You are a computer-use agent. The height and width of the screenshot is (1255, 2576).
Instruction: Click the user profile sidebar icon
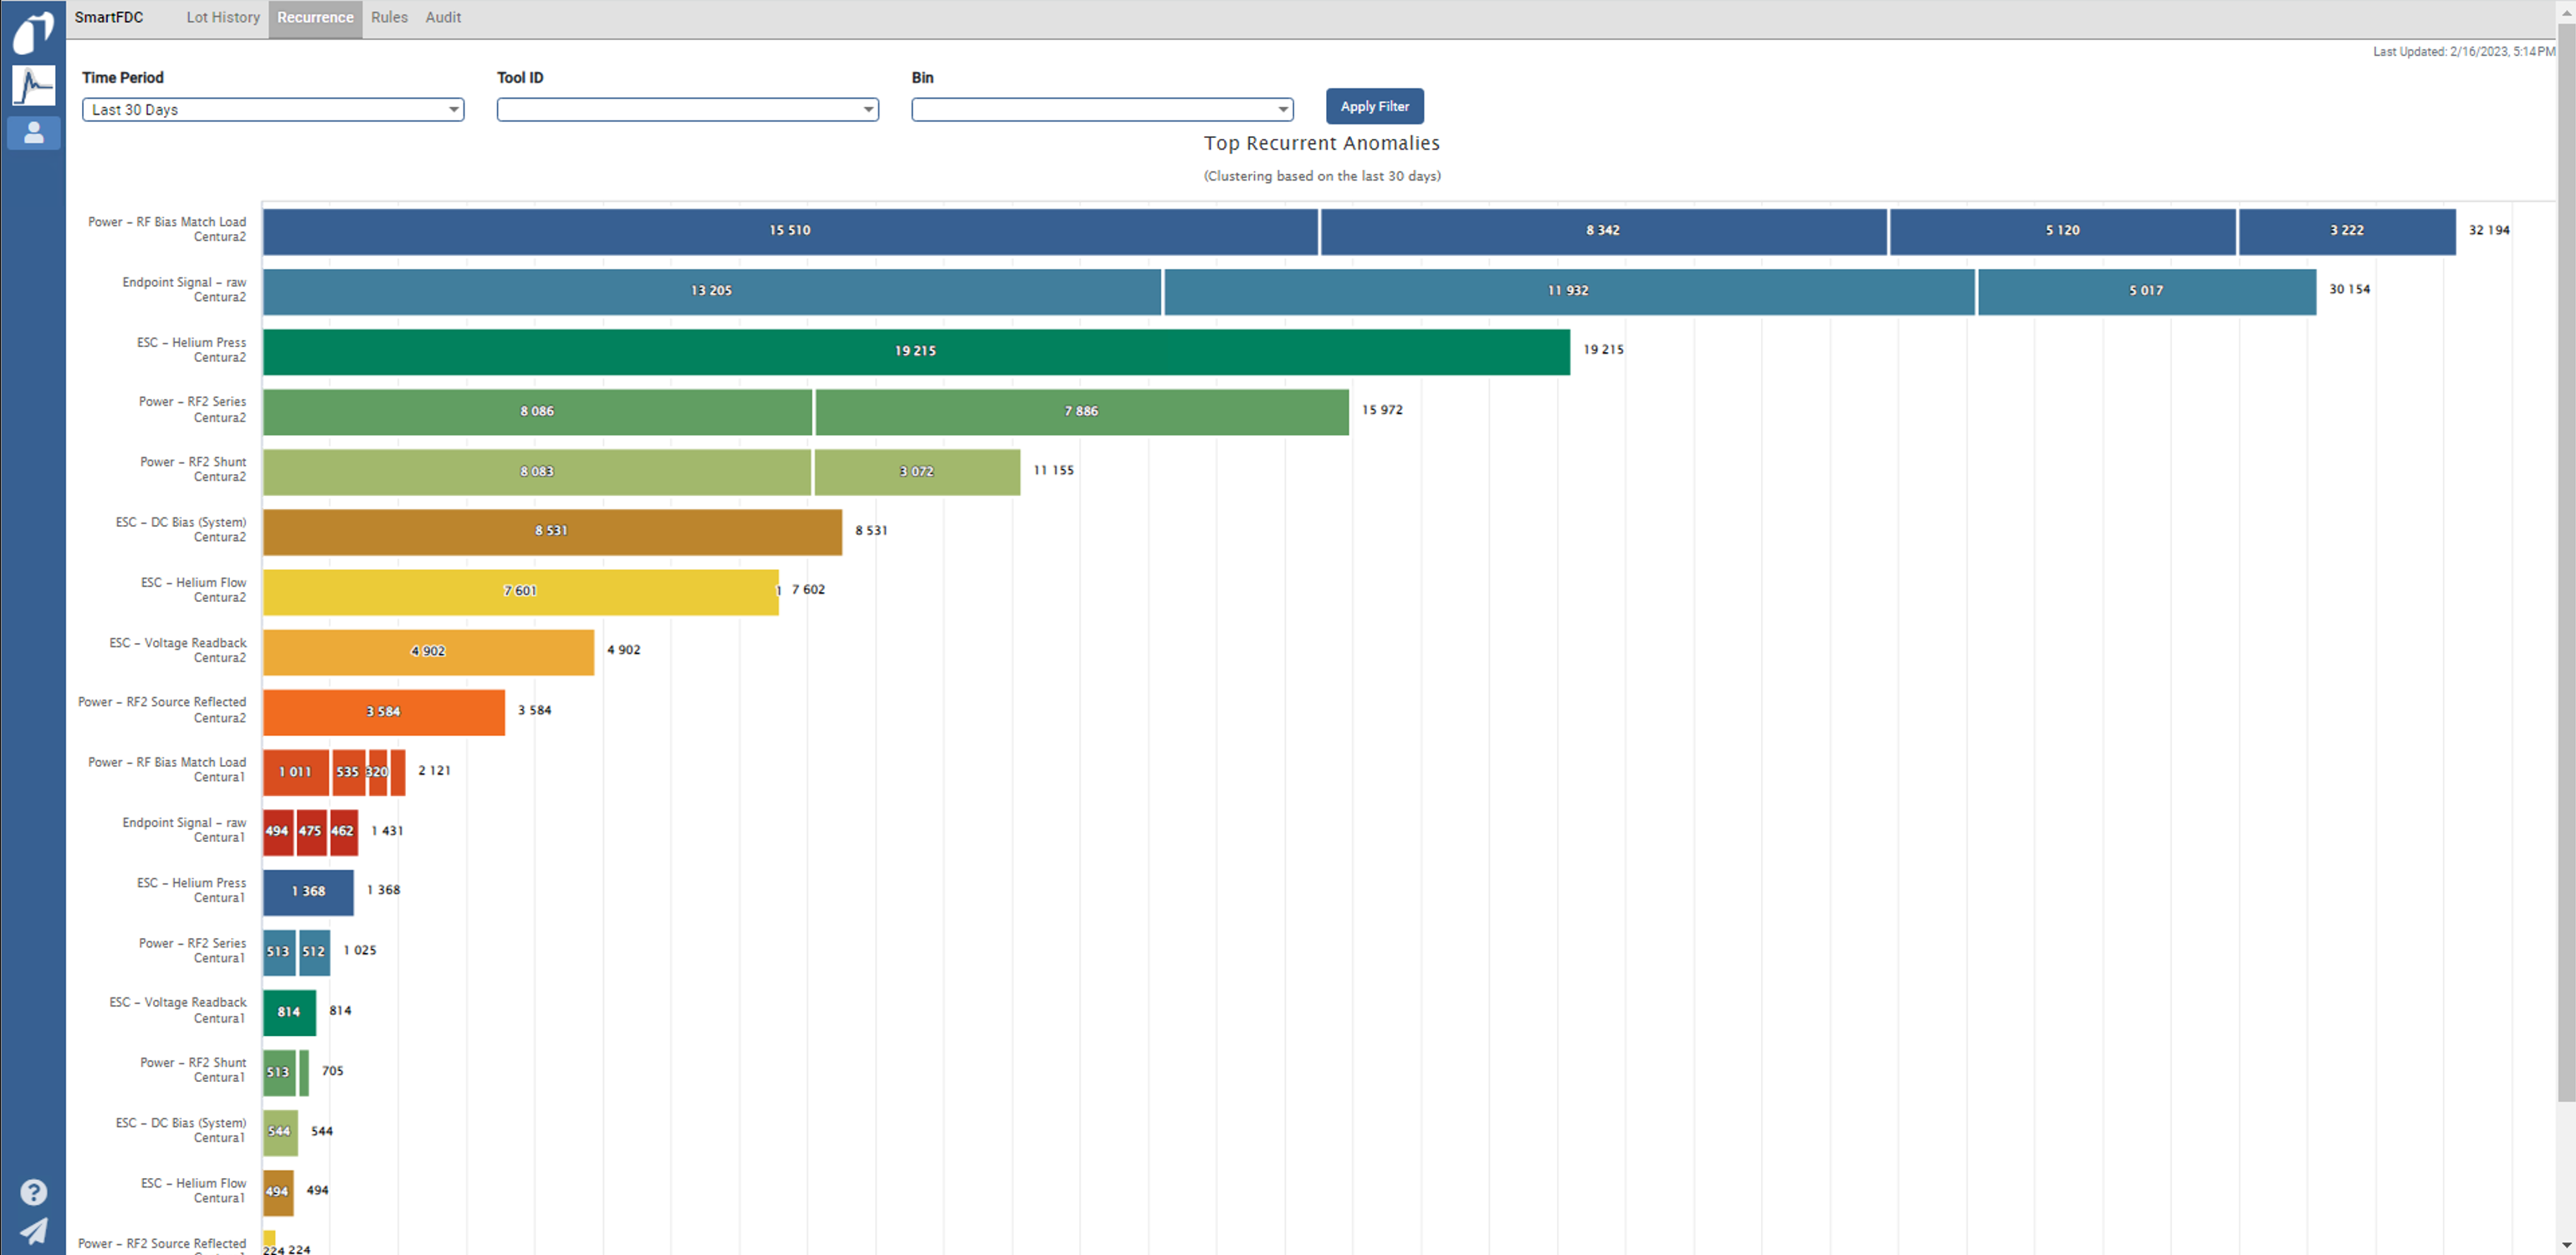[x=33, y=132]
